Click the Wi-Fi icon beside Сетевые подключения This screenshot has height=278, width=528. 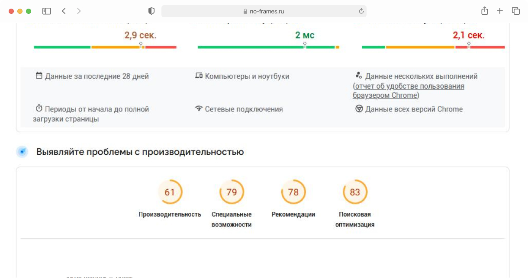point(199,109)
